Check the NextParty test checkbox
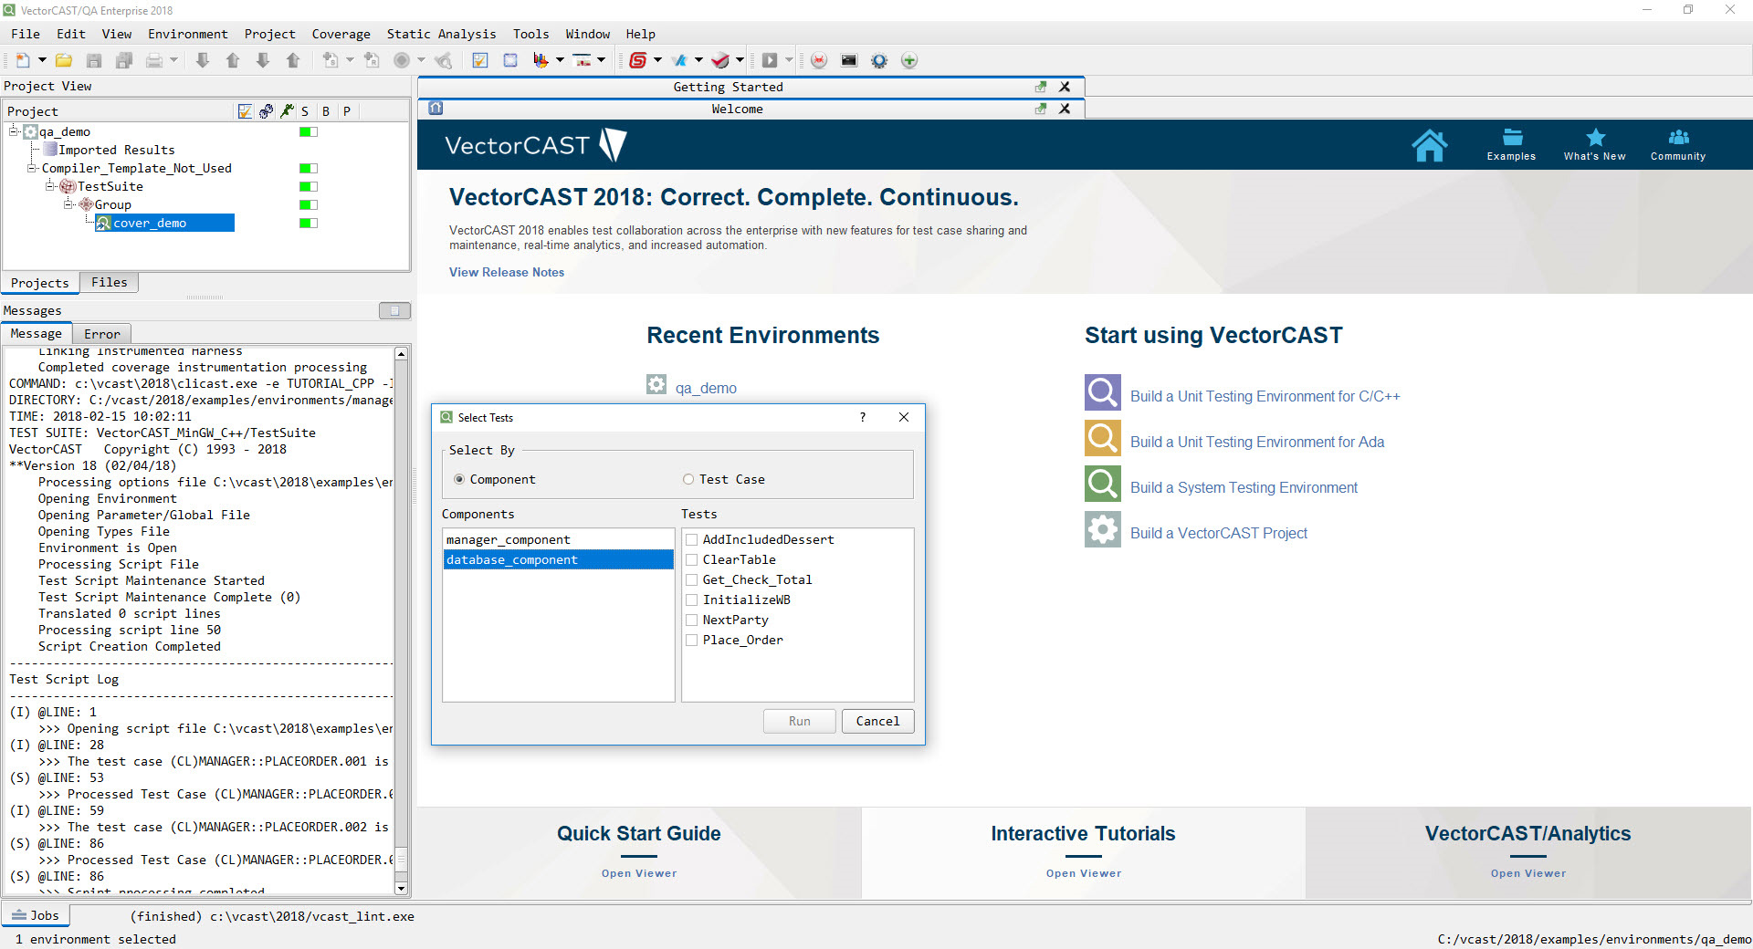Viewport: 1753px width, 949px height. point(692,620)
